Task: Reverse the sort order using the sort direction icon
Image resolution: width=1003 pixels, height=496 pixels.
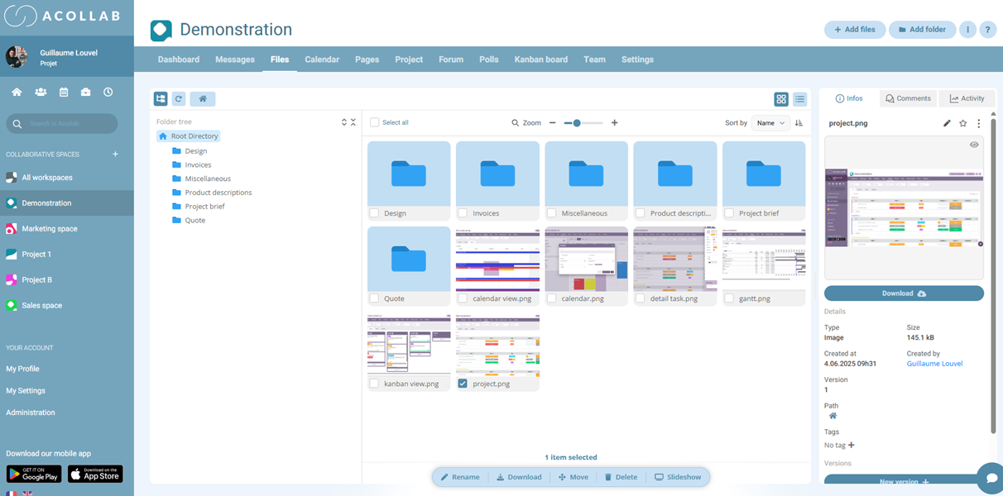Action: [799, 123]
